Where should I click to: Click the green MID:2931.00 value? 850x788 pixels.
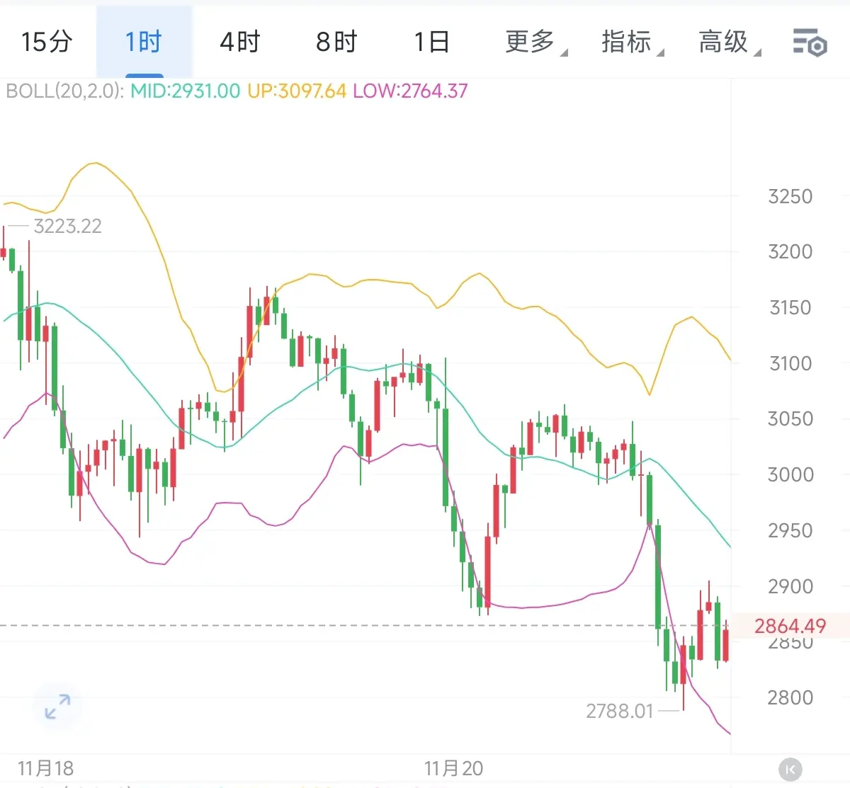click(x=186, y=91)
